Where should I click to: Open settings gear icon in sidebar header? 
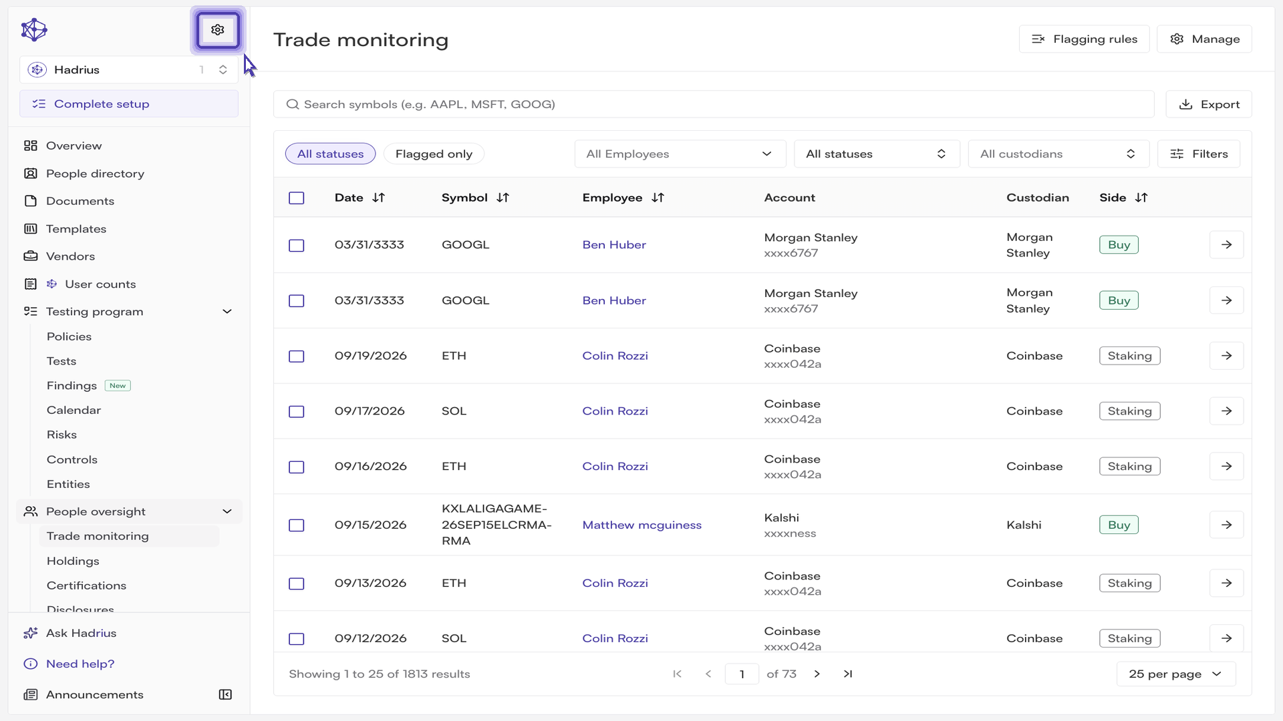click(217, 30)
